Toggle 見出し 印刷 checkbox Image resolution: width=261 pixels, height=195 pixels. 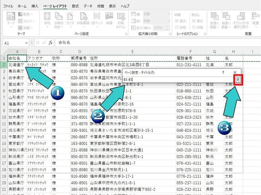(x=194, y=27)
